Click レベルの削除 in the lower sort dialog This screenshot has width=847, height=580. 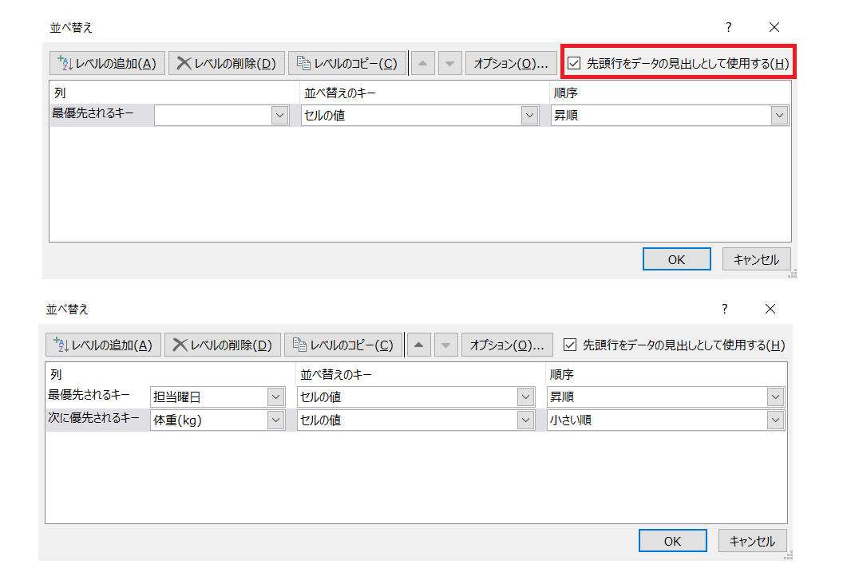pos(224,345)
